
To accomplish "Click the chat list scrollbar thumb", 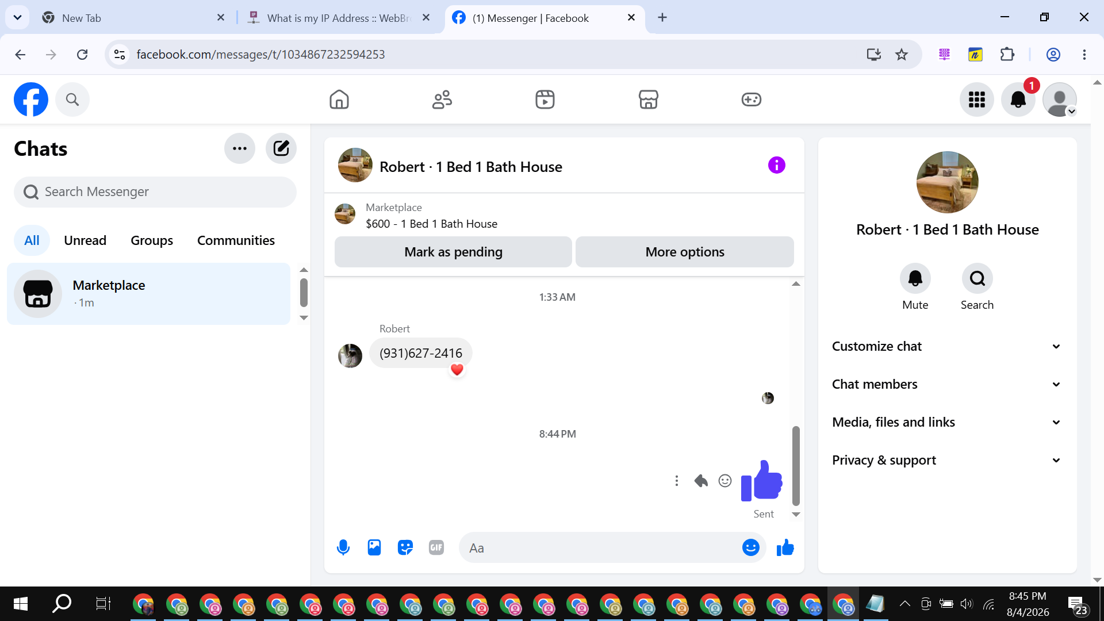I will click(x=304, y=293).
